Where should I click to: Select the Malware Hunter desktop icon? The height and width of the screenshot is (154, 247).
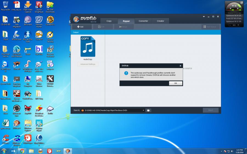(39, 22)
